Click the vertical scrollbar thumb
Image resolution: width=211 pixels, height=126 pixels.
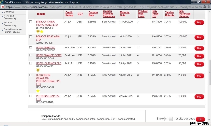209,73
